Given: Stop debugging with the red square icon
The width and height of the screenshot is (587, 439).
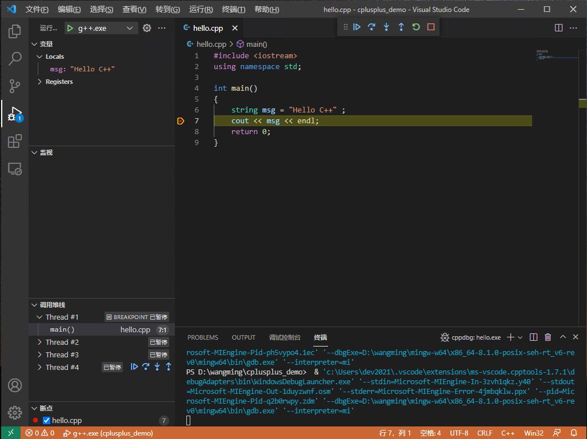Looking at the screenshot, I should point(431,27).
